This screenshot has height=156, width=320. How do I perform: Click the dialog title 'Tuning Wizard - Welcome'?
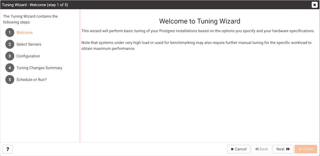click(35, 5)
